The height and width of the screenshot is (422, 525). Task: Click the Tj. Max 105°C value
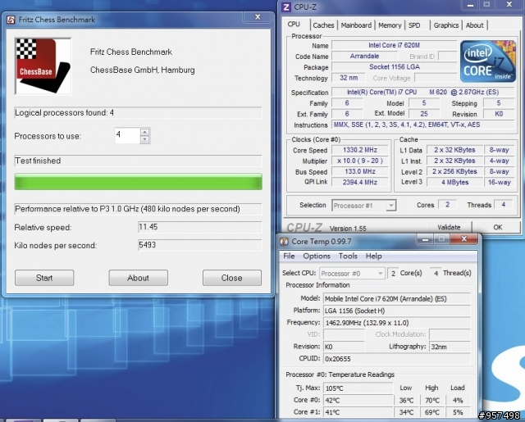(x=358, y=388)
